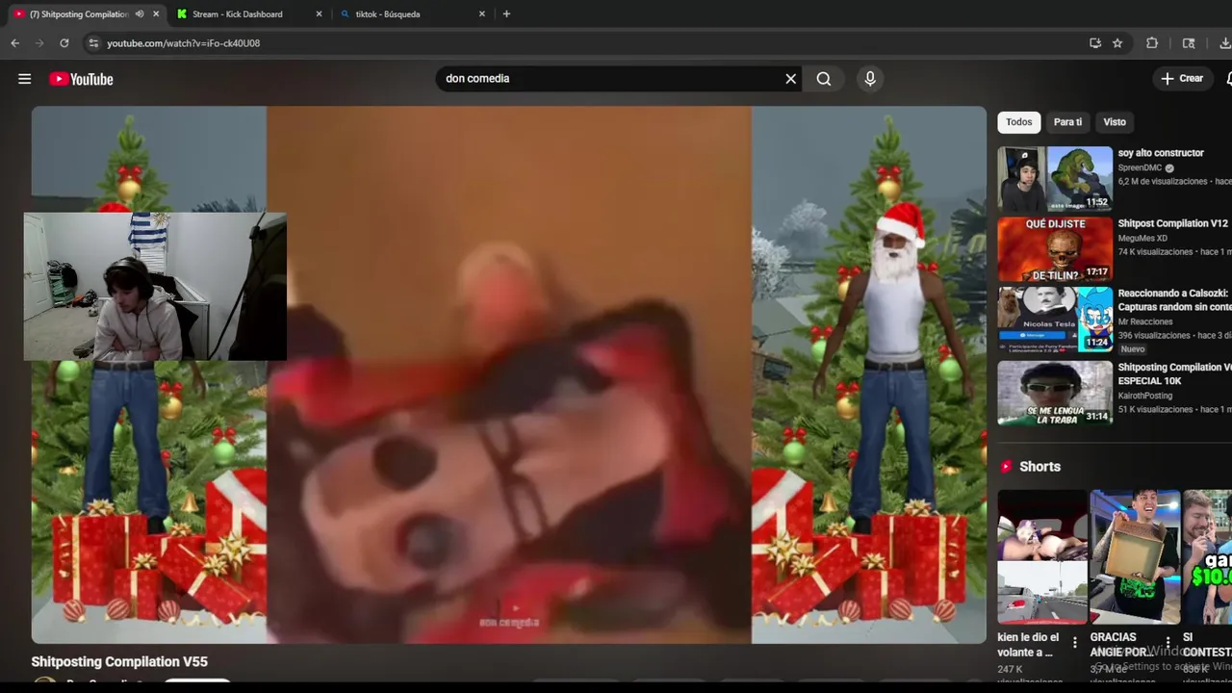The width and height of the screenshot is (1232, 693).
Task: Click the main video player to pause
Action: pos(508,374)
